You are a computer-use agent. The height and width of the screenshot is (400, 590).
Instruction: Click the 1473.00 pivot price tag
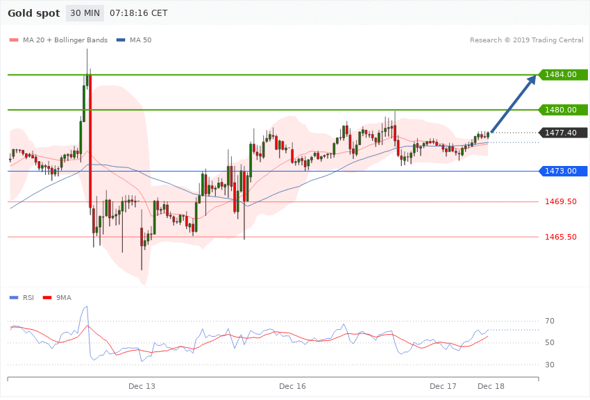tap(563, 172)
